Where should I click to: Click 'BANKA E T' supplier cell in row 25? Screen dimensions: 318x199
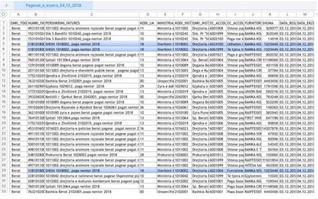point(252,149)
